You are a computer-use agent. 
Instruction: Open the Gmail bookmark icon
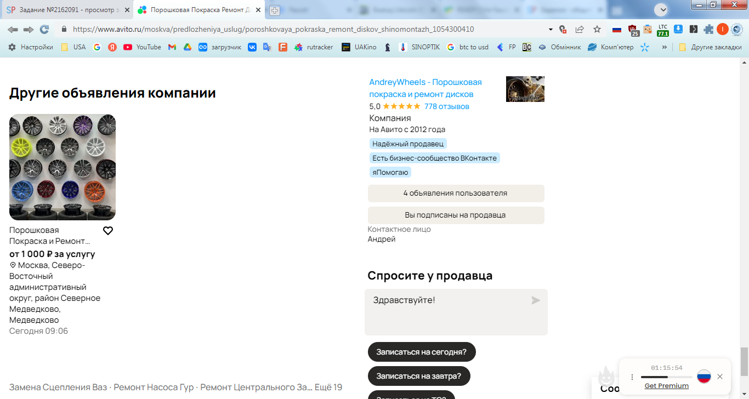coord(172,47)
